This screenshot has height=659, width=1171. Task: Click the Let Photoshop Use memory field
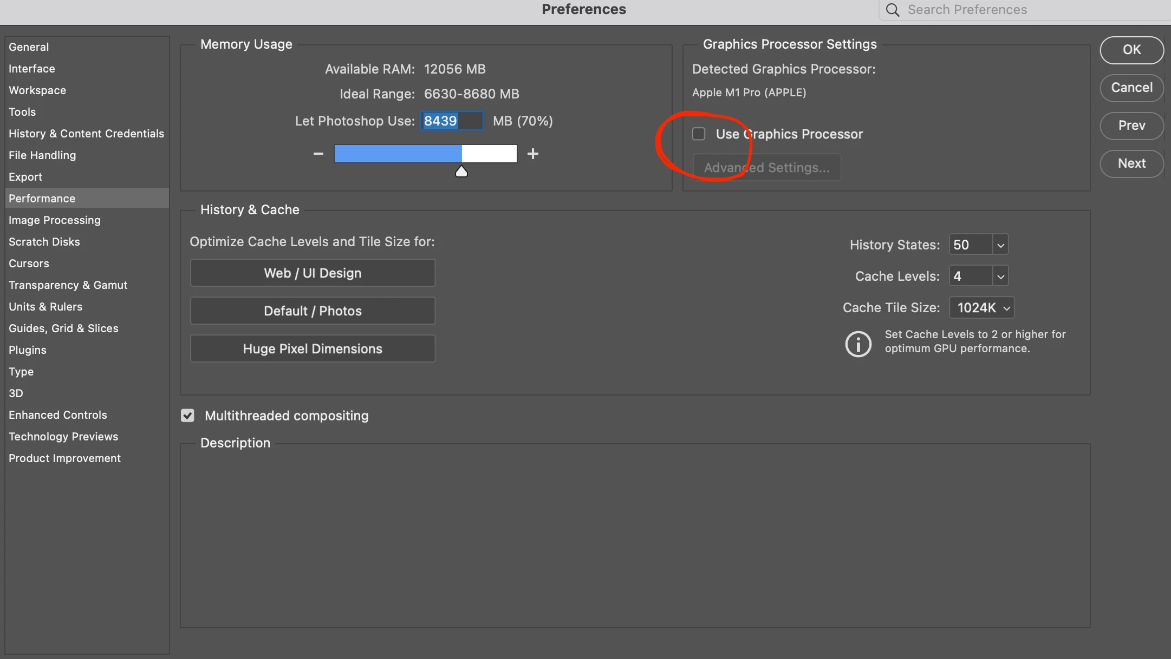click(452, 121)
